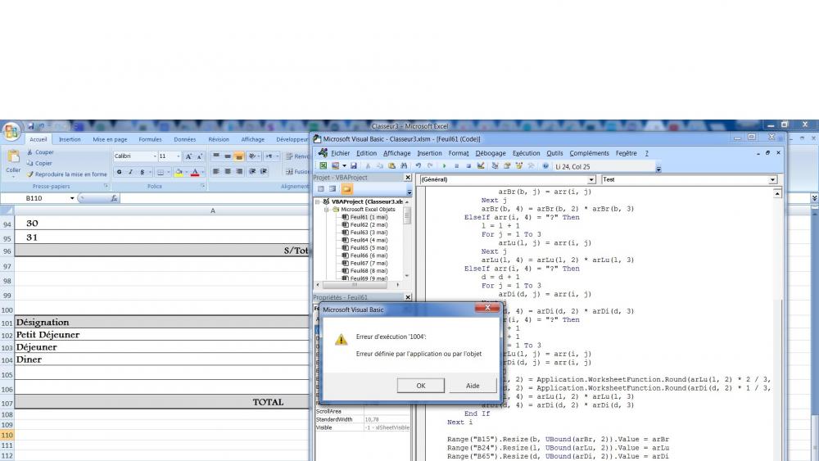Click the Office button in Excel

tap(11, 132)
